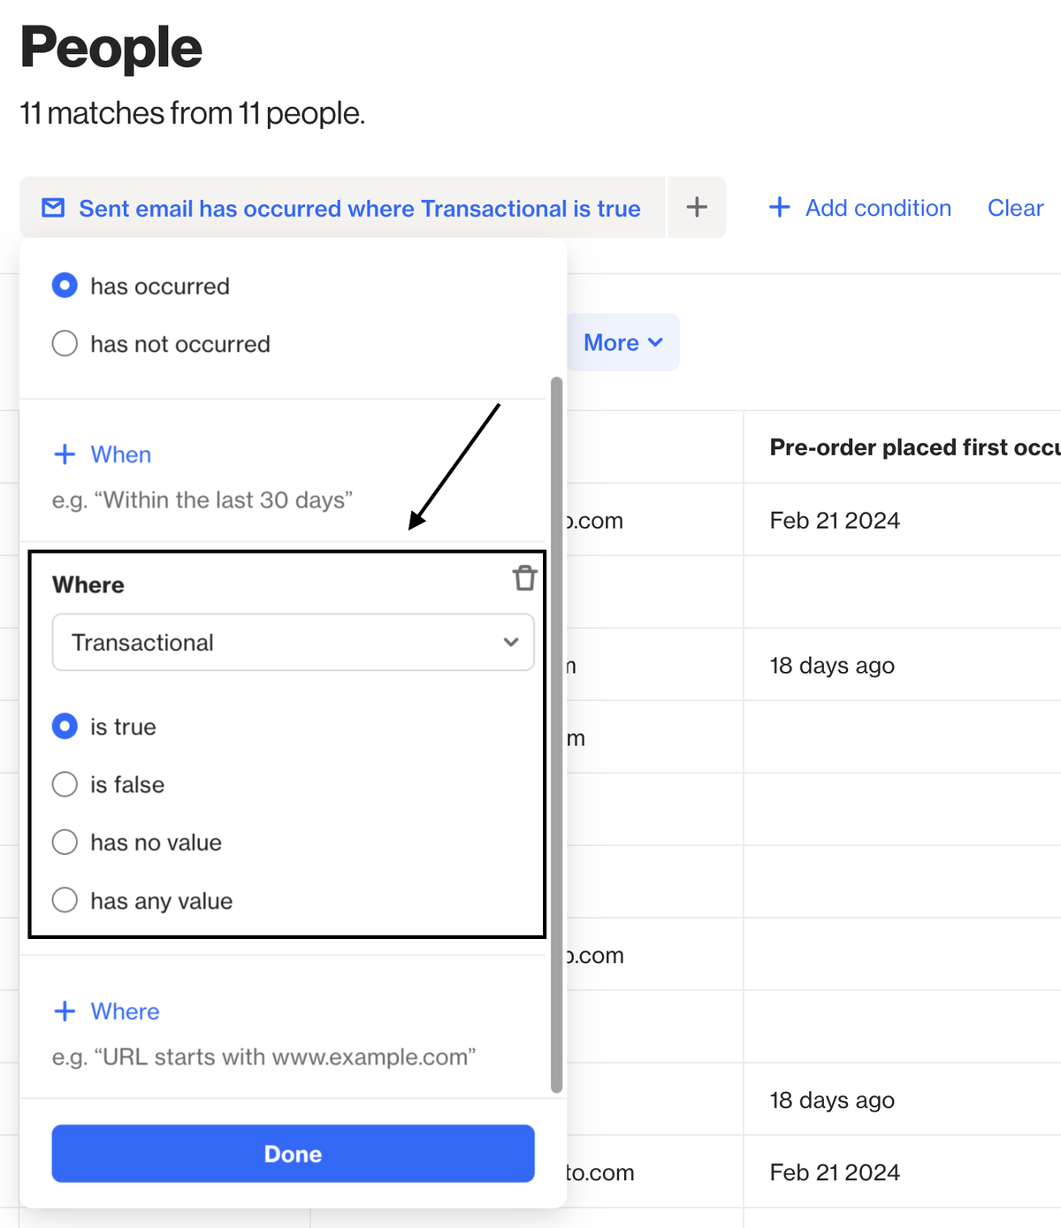
Task: Click the chevron inside the Transactional selector
Action: point(511,643)
